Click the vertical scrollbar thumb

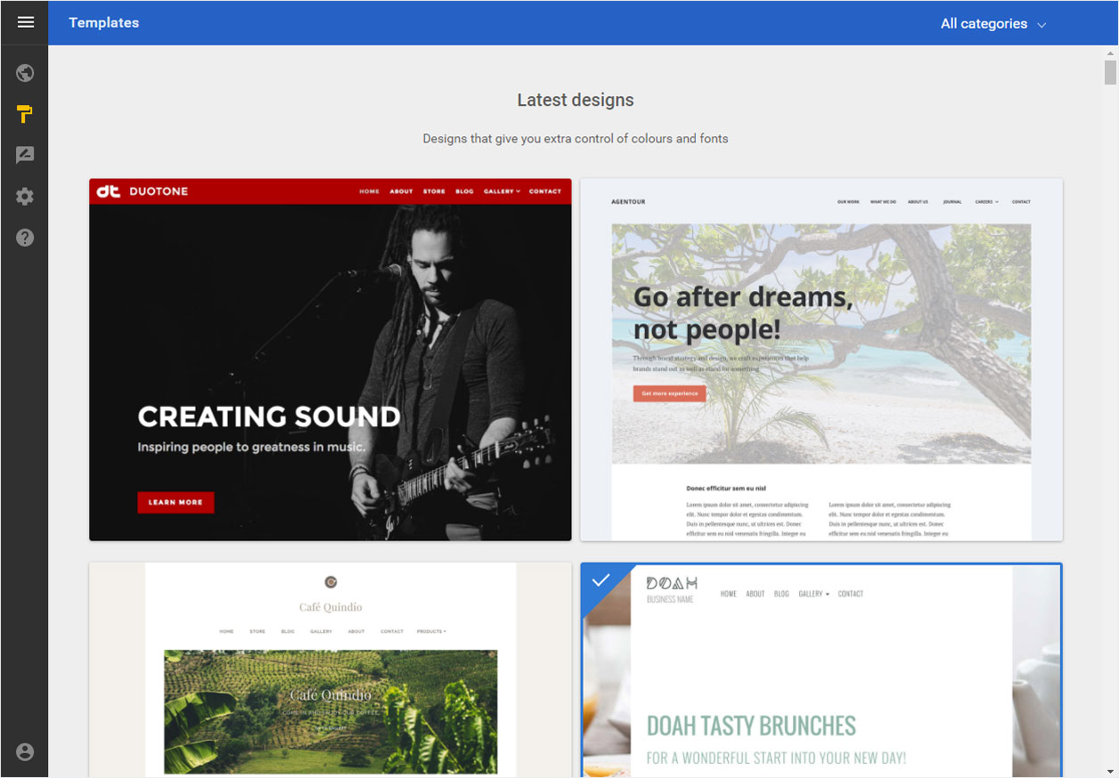point(1110,72)
